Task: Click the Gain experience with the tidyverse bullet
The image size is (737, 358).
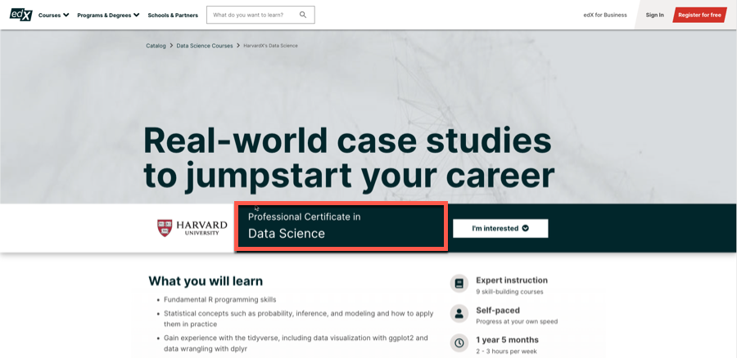Action: (x=296, y=343)
